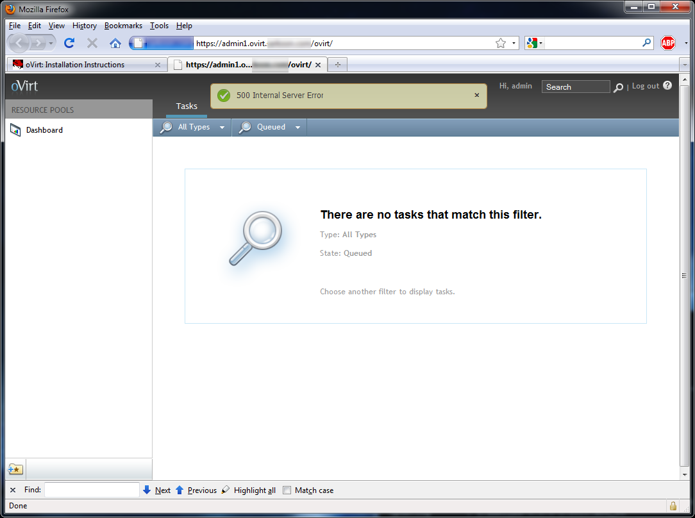The width and height of the screenshot is (695, 518).
Task: Click the oVirt help question mark icon
Action: [667, 85]
